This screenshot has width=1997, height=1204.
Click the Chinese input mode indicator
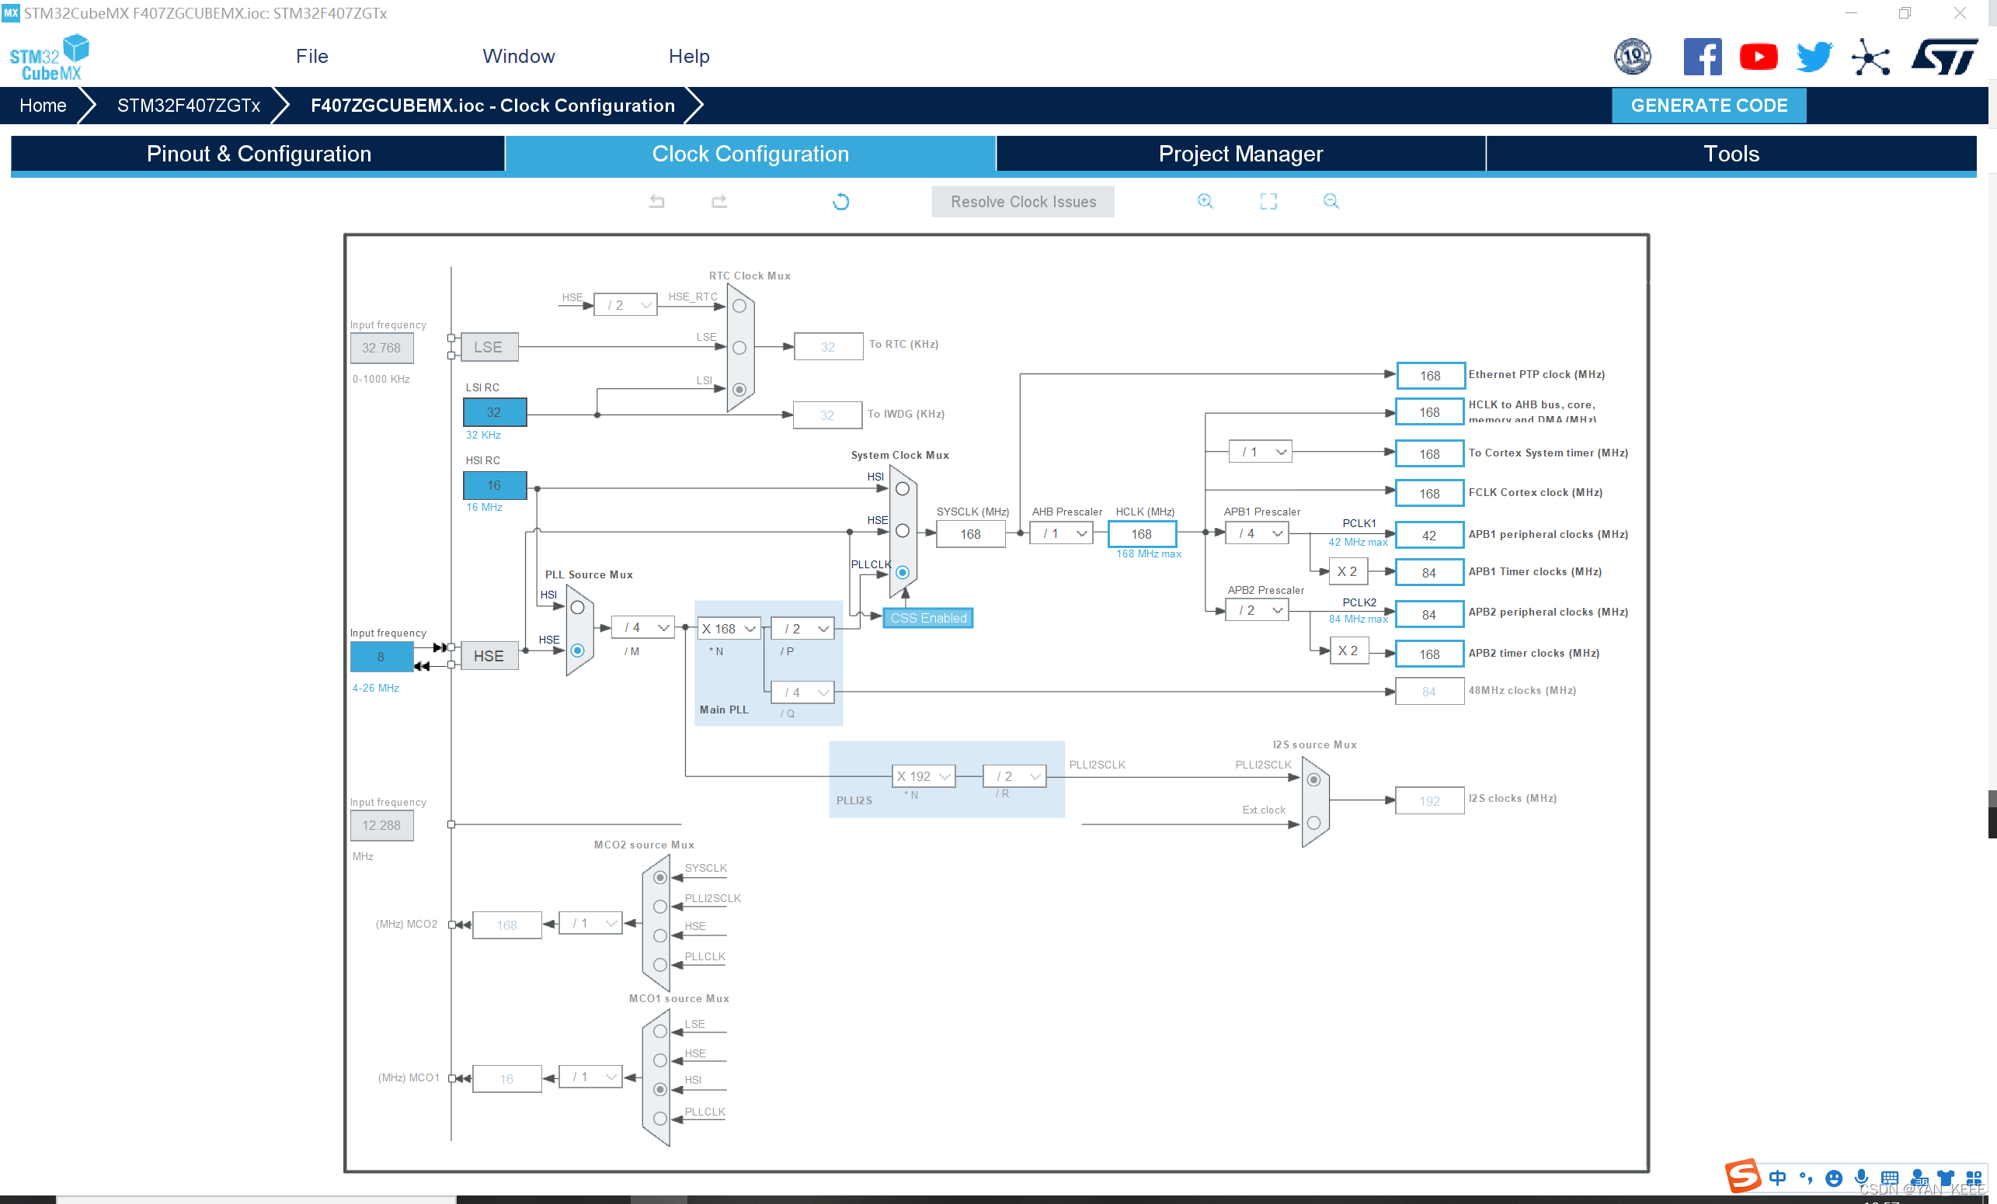pos(1777,1178)
